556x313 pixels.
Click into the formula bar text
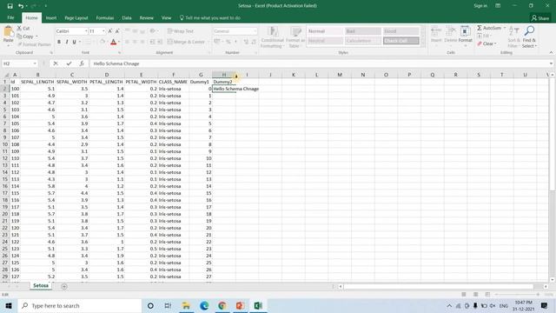coord(116,63)
